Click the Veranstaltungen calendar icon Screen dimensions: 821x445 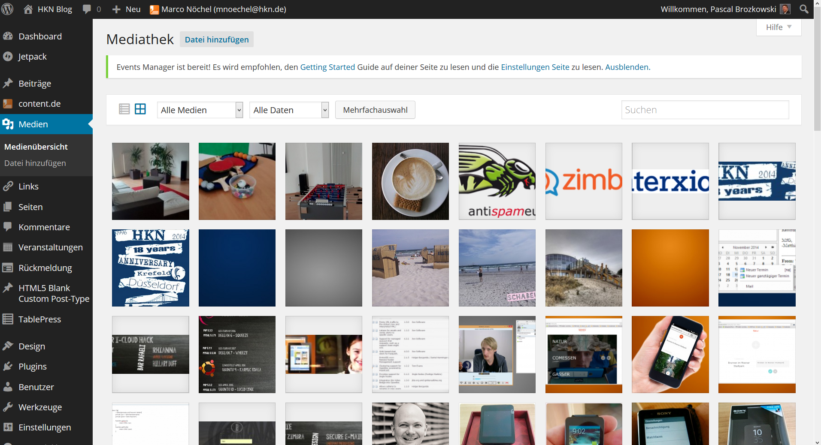[8, 247]
